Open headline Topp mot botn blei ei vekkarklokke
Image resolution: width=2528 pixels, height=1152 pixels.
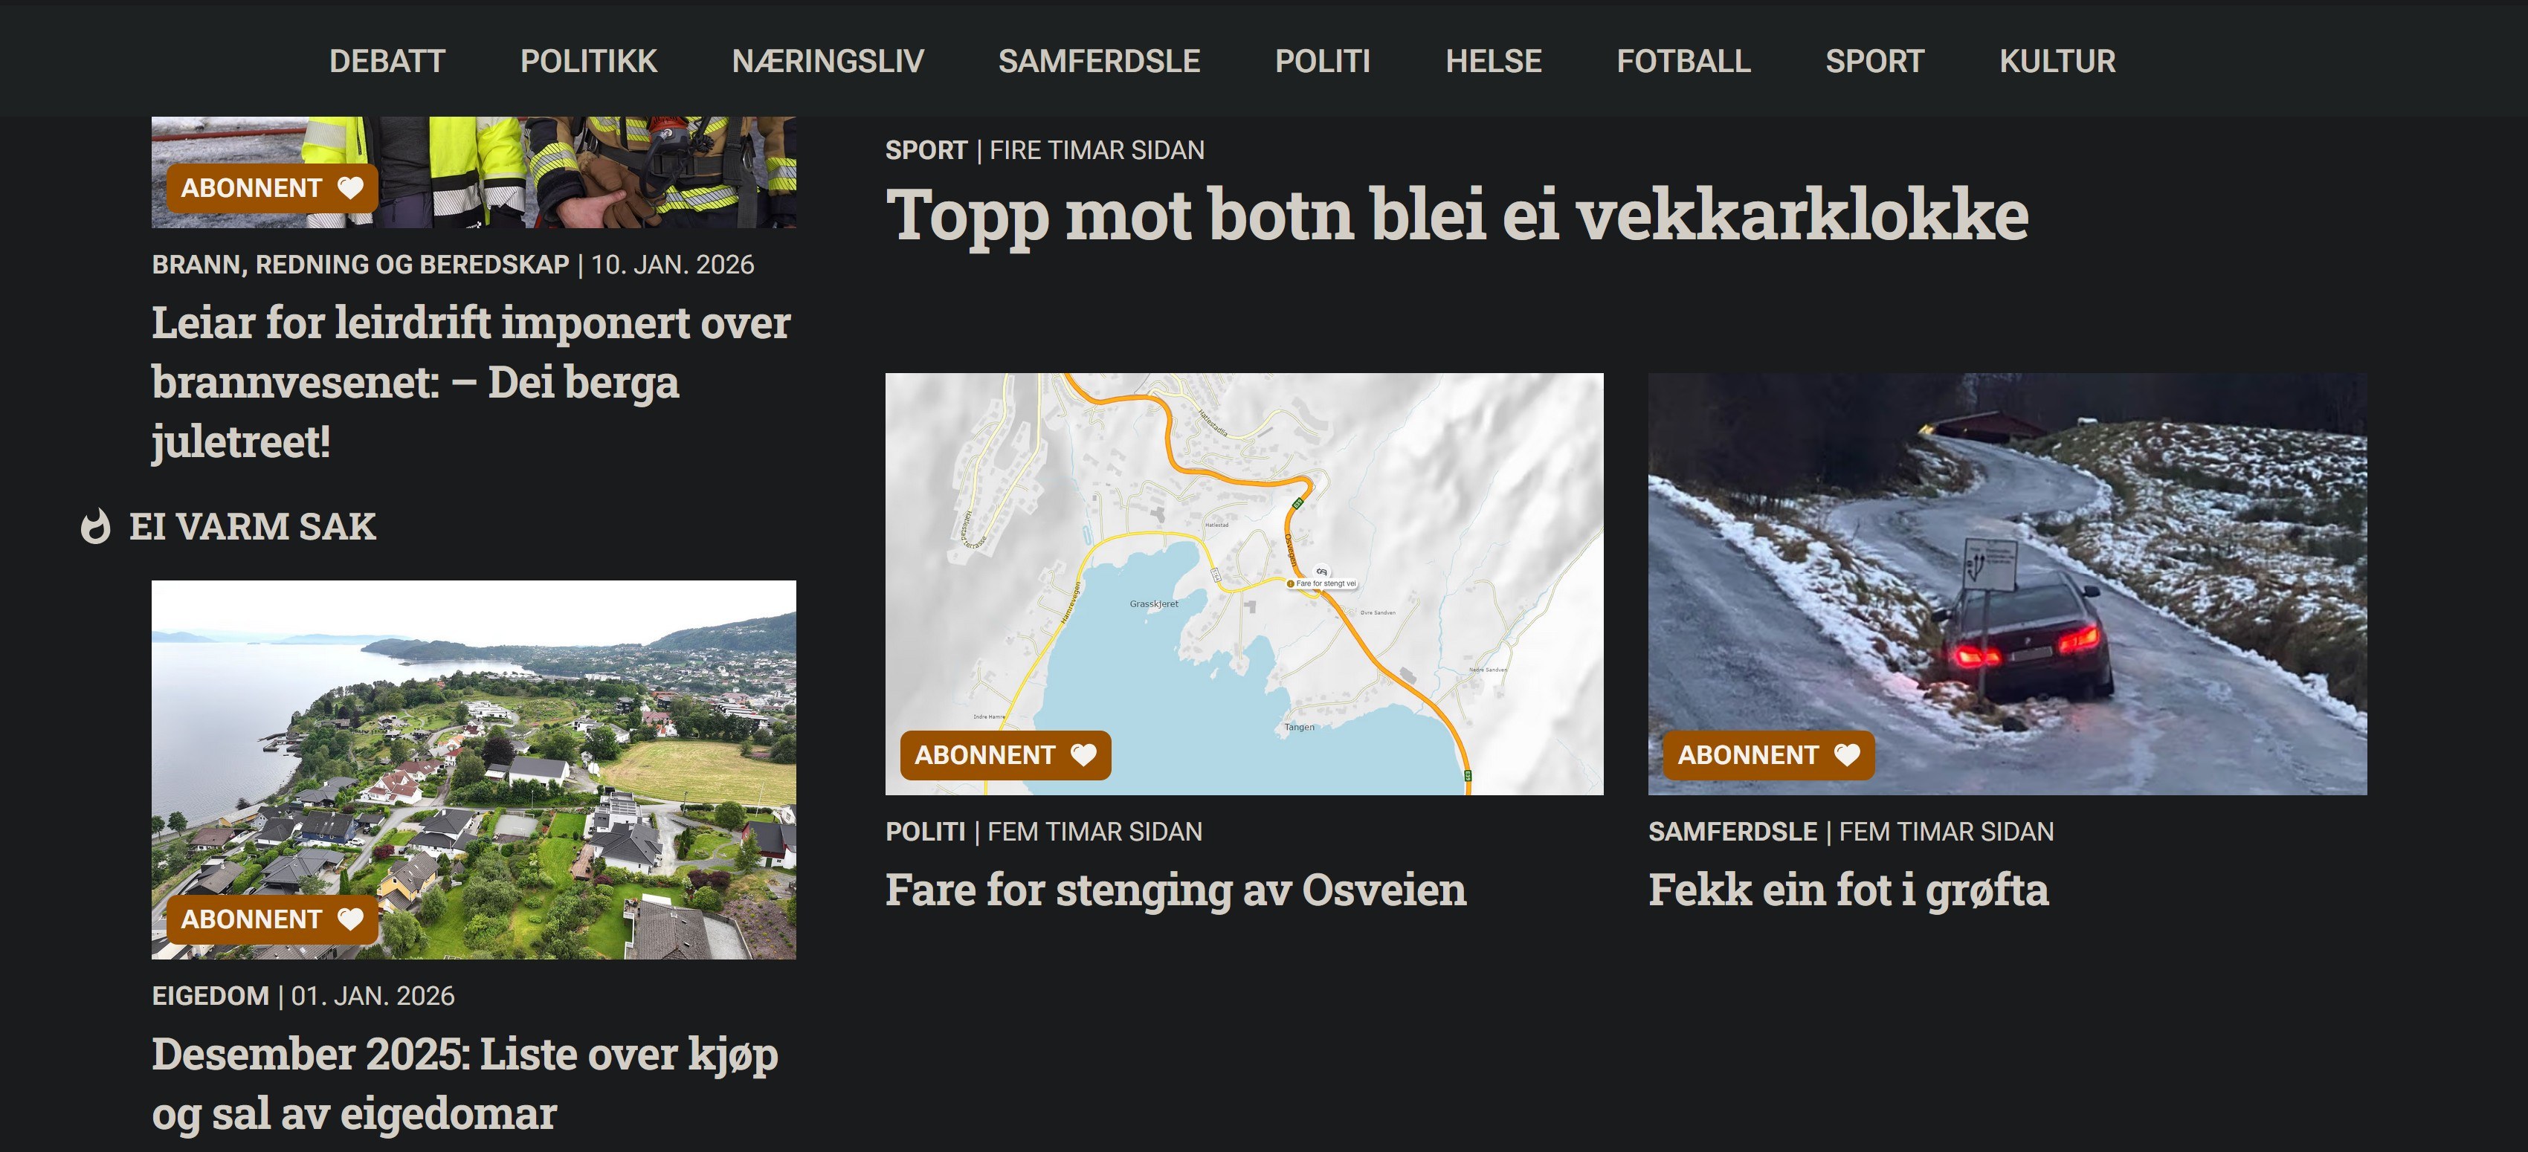[1457, 214]
